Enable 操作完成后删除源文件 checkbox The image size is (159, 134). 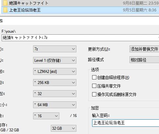click(x=94, y=94)
